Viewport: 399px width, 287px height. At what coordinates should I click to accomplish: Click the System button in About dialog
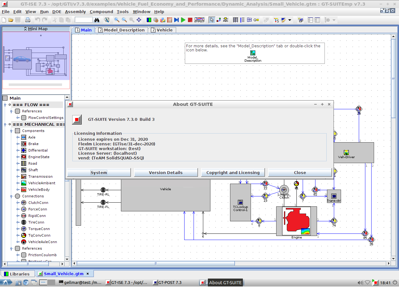coord(99,172)
